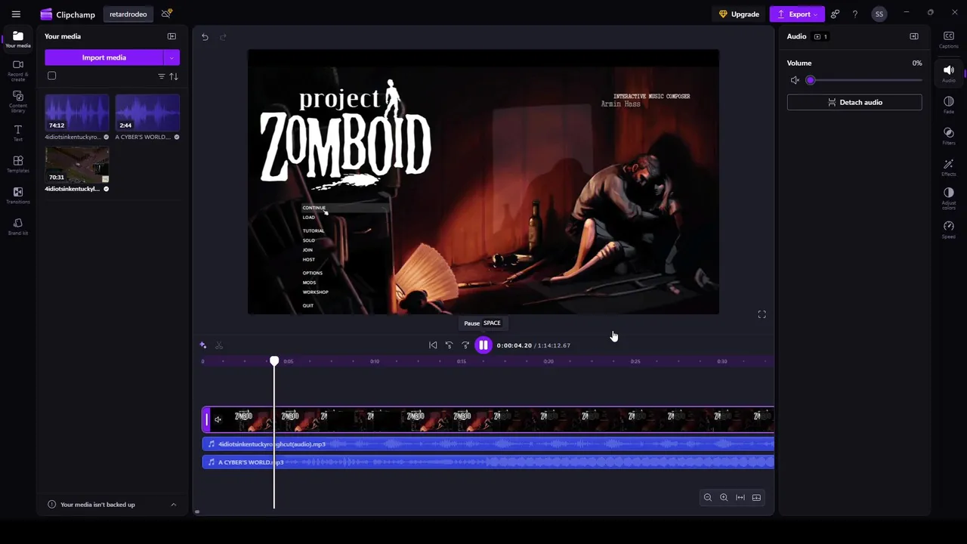The height and width of the screenshot is (544, 967).
Task: Skip to the start of timeline
Action: [433, 345]
